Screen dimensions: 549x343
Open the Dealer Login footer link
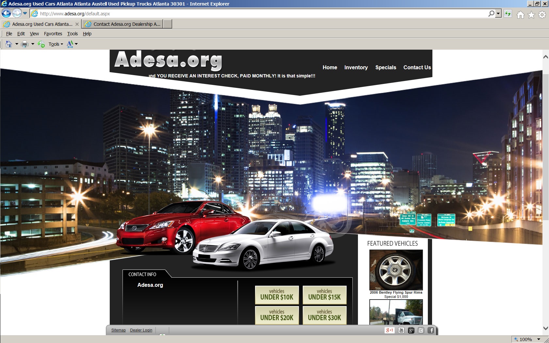click(141, 330)
